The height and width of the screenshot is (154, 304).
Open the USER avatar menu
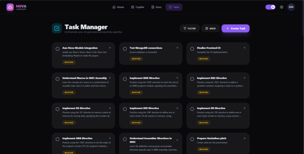tap(291, 7)
